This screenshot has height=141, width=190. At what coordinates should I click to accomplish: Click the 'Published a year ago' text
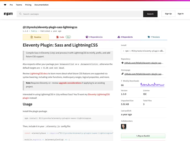(x=51, y=31)
